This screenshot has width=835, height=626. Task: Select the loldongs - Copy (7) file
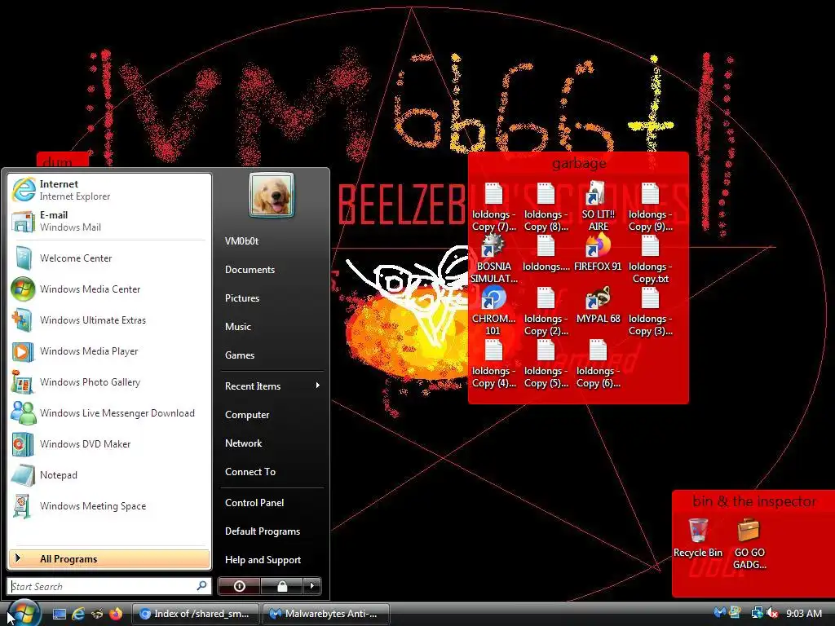pyautogui.click(x=493, y=206)
